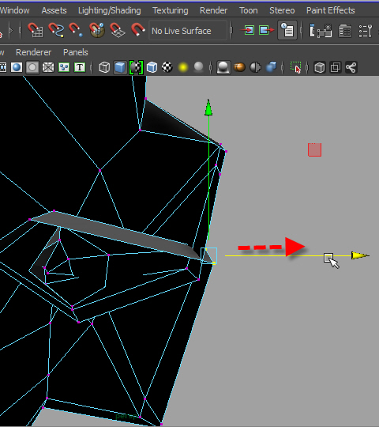Viewport: 379px width, 427px height.
Task: Enable Snap to view planes icon
Action: (x=117, y=30)
